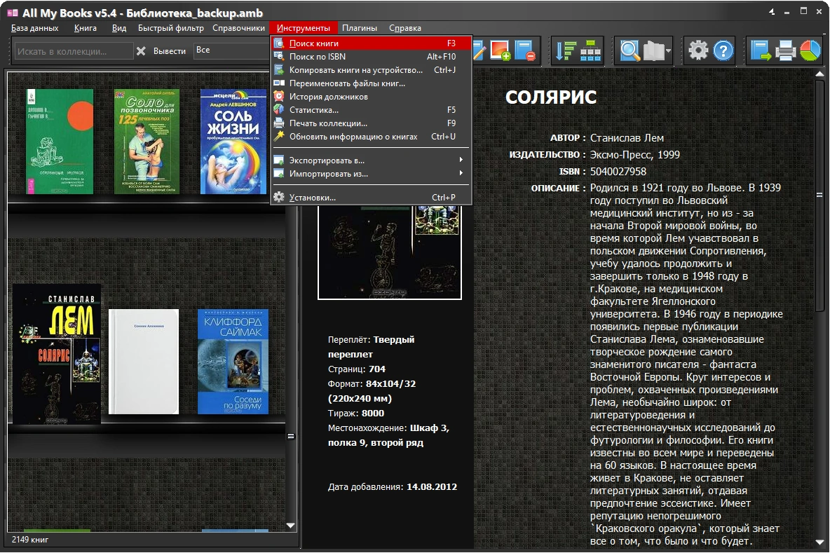Click the Group books hierarchy icon

pyautogui.click(x=592, y=50)
